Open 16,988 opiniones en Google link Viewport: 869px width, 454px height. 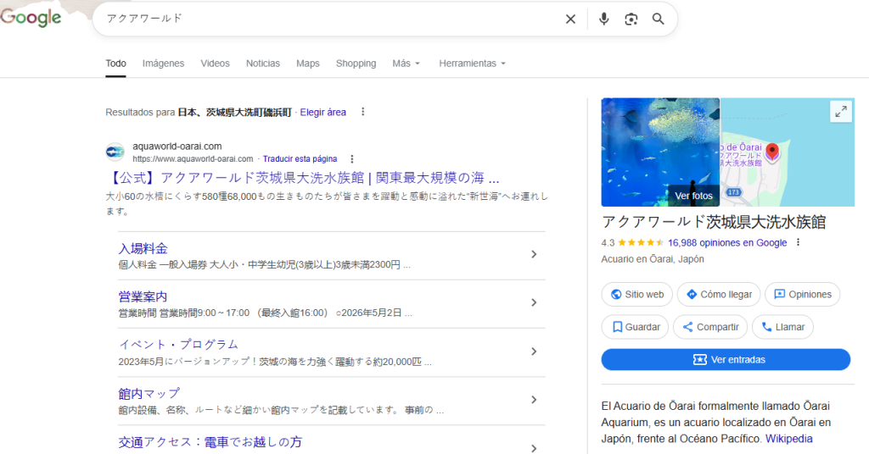pos(727,242)
